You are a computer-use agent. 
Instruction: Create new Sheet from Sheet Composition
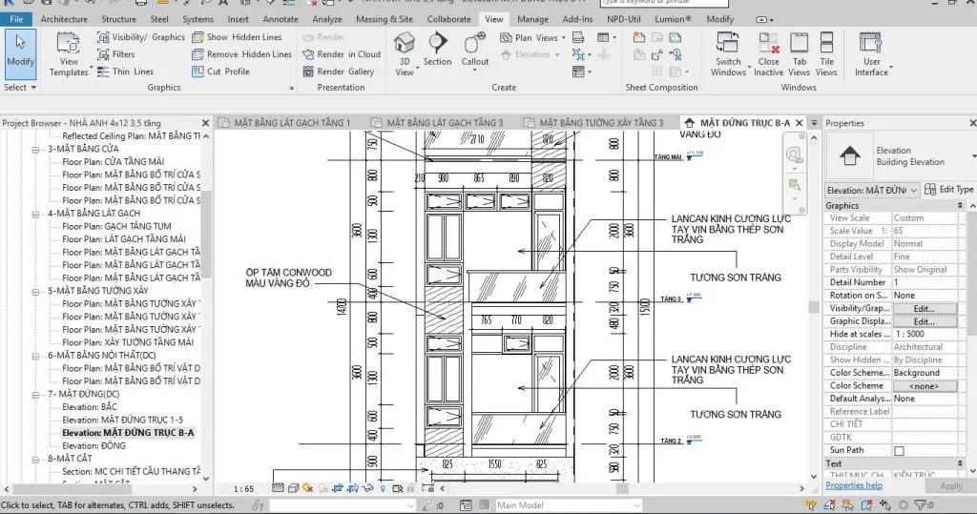point(638,37)
